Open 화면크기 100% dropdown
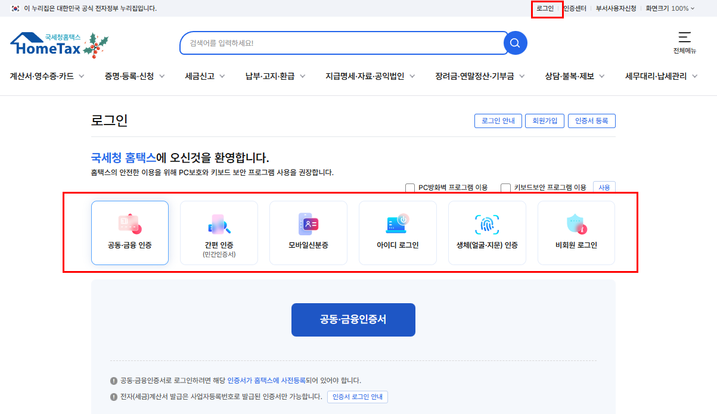 [671, 8]
